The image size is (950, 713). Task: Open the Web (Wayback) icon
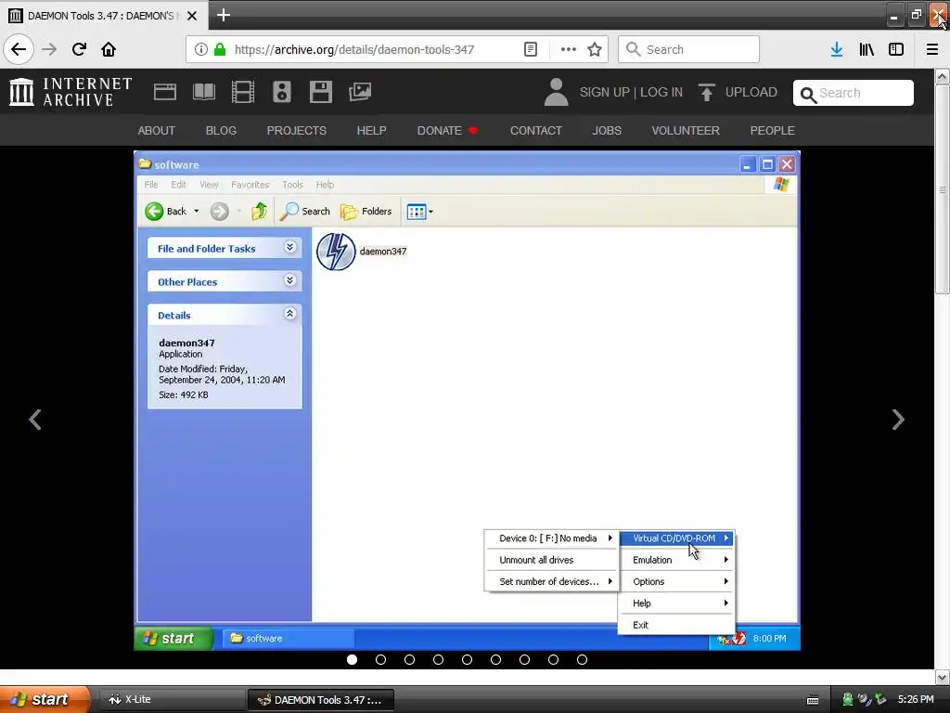pyautogui.click(x=165, y=92)
